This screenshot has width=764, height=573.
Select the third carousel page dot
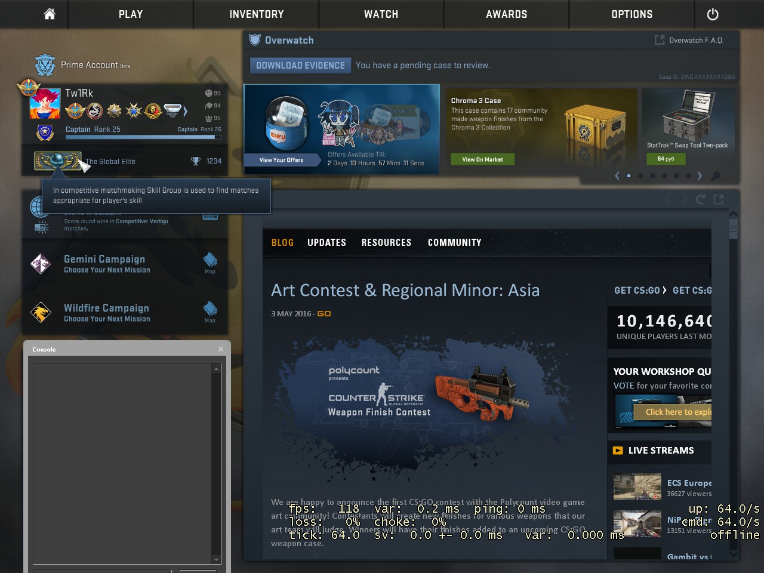(x=652, y=175)
